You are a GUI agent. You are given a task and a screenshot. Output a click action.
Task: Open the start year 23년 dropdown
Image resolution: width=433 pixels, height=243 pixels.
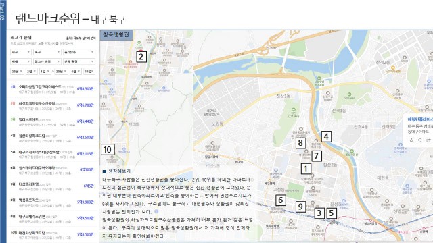(x=17, y=71)
